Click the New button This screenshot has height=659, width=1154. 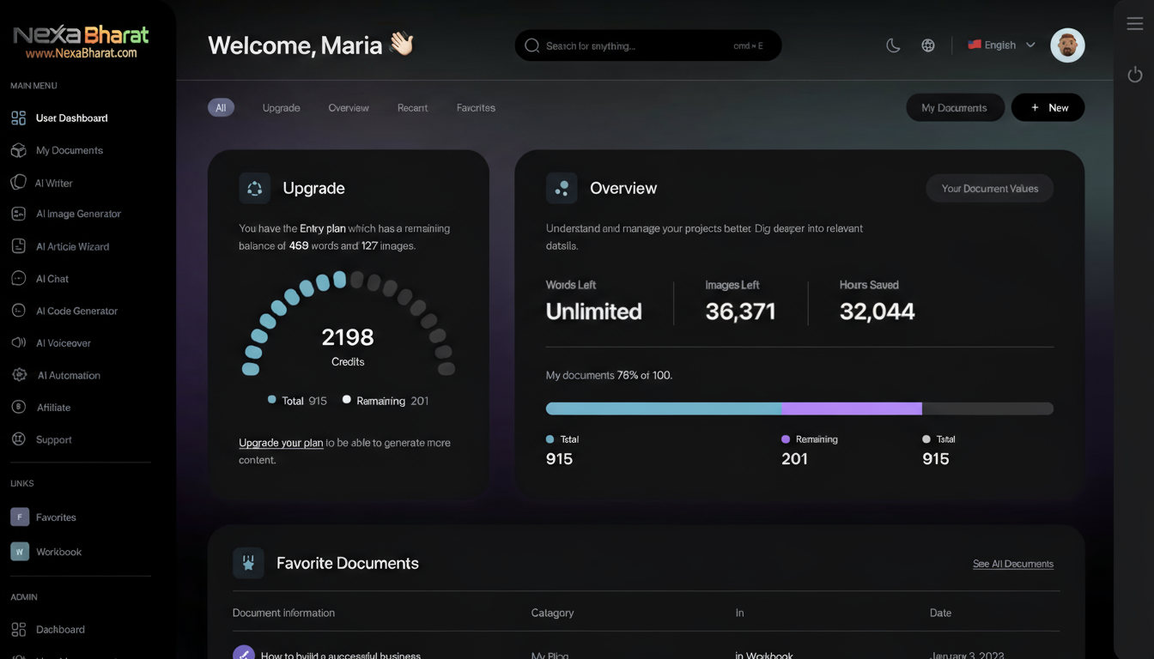(1048, 107)
